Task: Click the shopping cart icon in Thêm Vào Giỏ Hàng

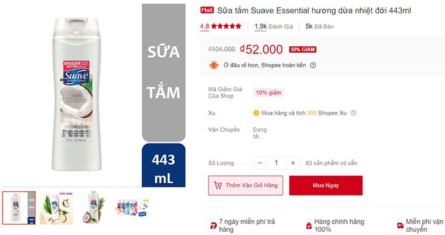Action: 217,185
